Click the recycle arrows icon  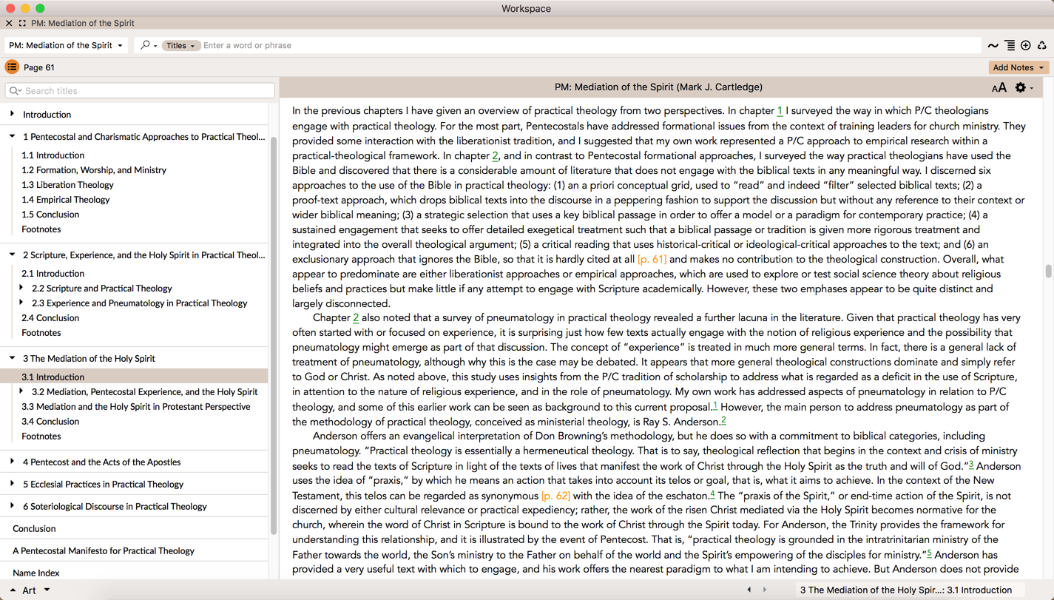coord(1042,46)
